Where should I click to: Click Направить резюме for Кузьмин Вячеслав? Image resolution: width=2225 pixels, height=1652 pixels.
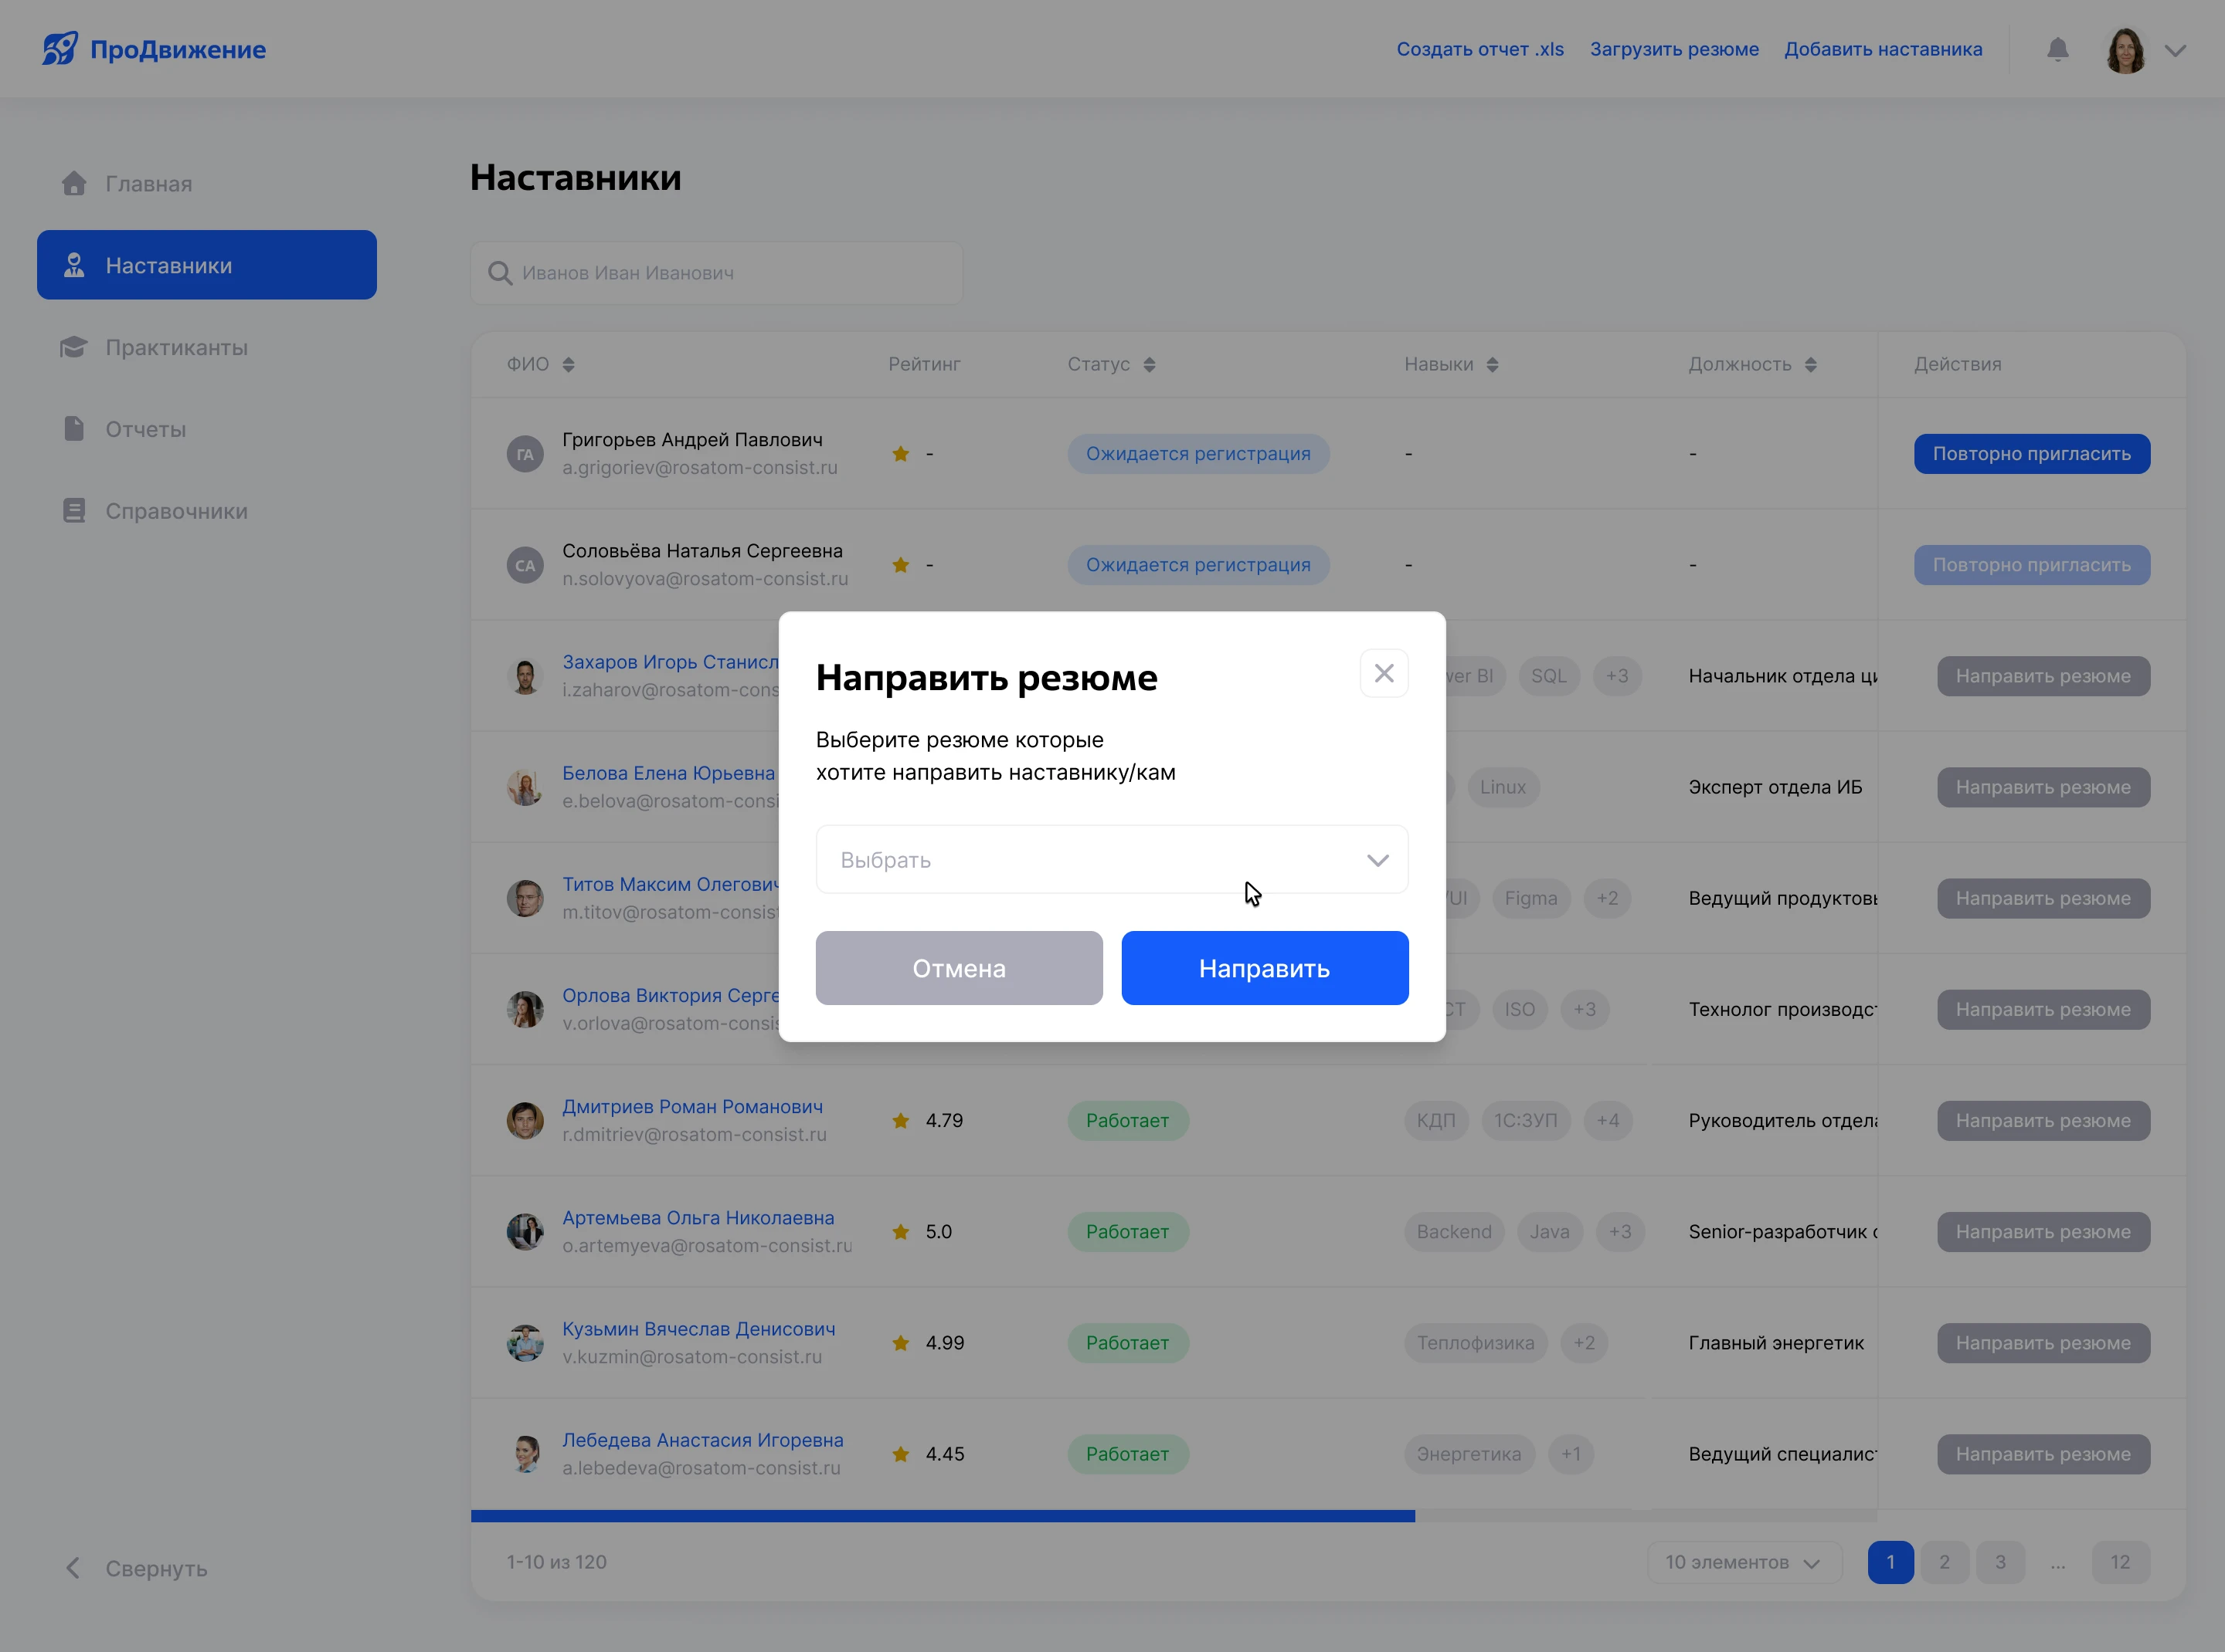2043,1342
